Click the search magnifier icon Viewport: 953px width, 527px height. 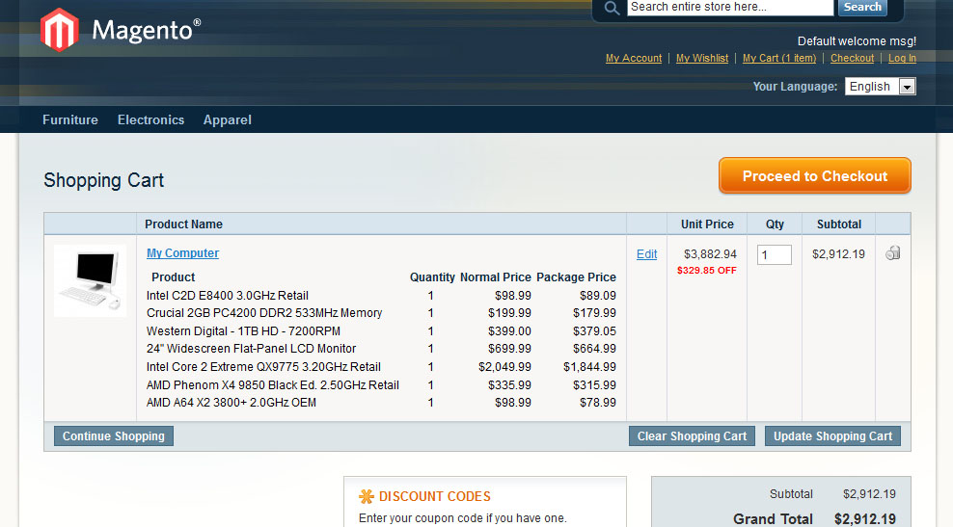(x=613, y=8)
